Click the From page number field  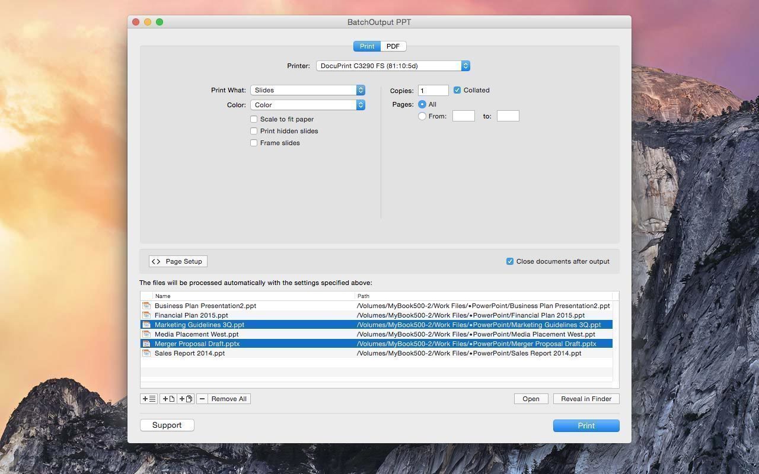464,116
